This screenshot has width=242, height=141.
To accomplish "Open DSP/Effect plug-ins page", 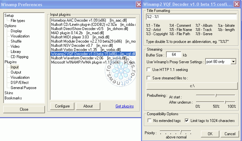I will [x=20, y=83].
